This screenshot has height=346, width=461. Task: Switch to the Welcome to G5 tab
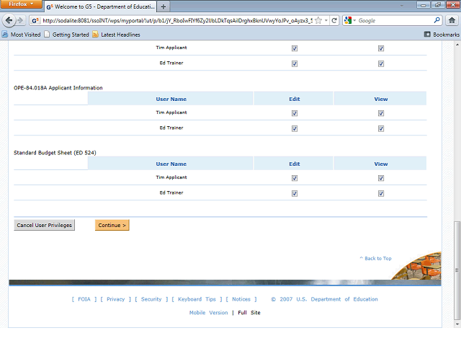[100, 6]
